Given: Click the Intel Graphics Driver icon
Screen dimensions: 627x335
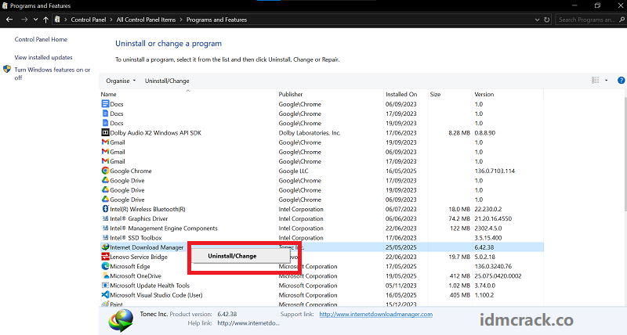Looking at the screenshot, I should (105, 218).
